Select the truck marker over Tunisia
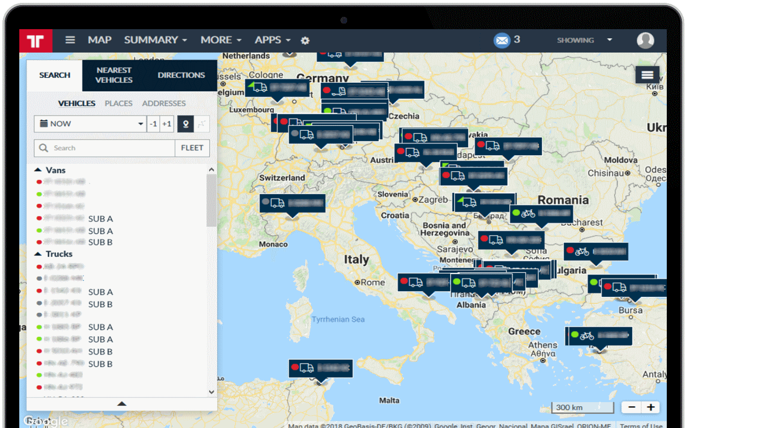 [x=320, y=368]
